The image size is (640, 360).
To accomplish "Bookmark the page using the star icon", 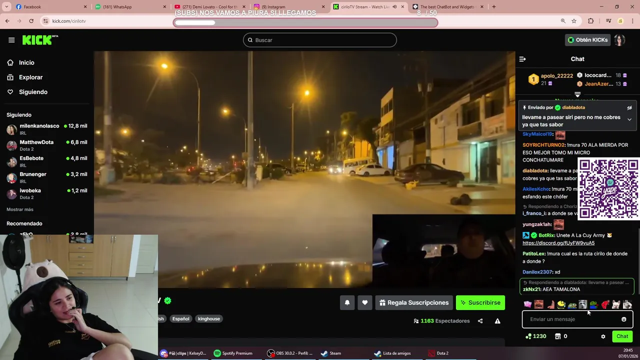I will (574, 21).
